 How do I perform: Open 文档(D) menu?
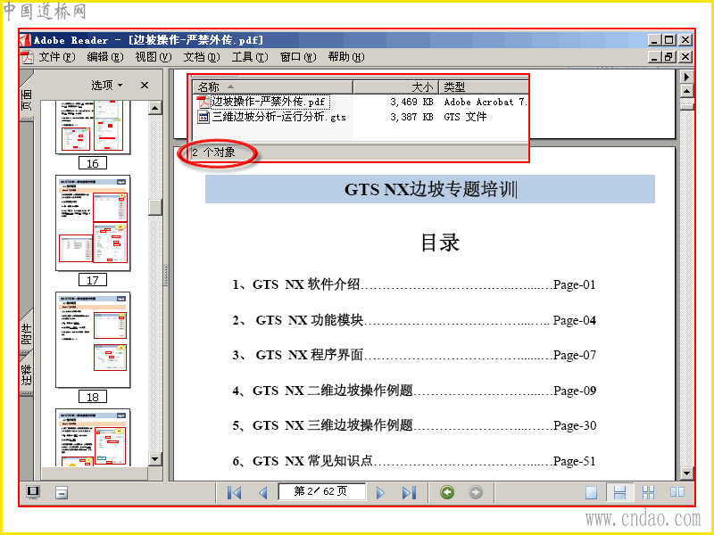pyautogui.click(x=202, y=57)
